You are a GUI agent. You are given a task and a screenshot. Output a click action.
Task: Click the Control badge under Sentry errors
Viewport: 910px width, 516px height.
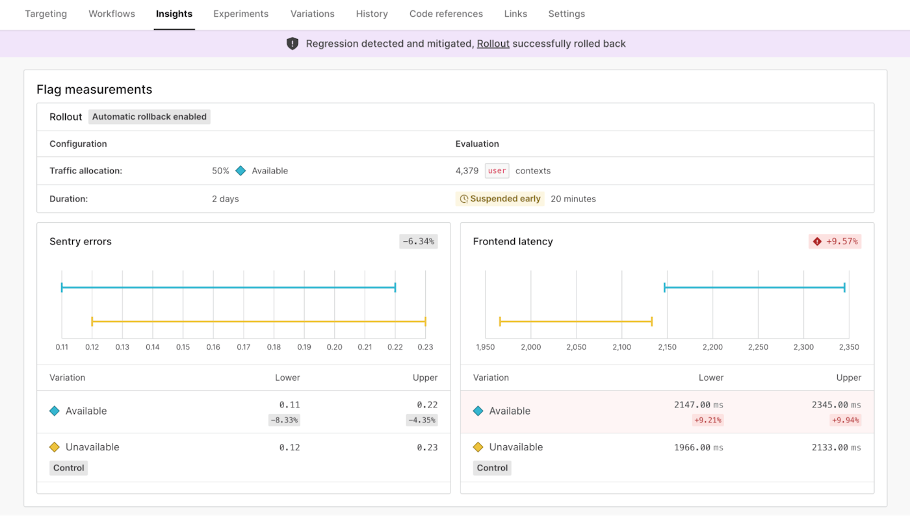[68, 468]
